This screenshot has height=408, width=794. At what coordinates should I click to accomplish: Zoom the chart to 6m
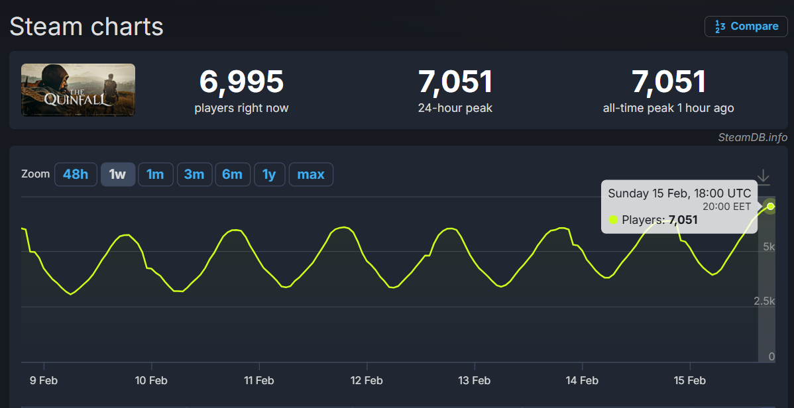233,175
